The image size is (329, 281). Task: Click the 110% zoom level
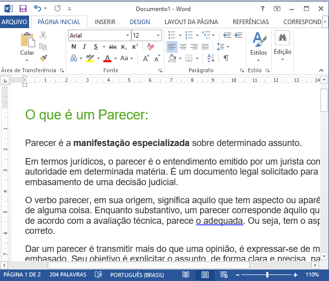click(x=312, y=274)
